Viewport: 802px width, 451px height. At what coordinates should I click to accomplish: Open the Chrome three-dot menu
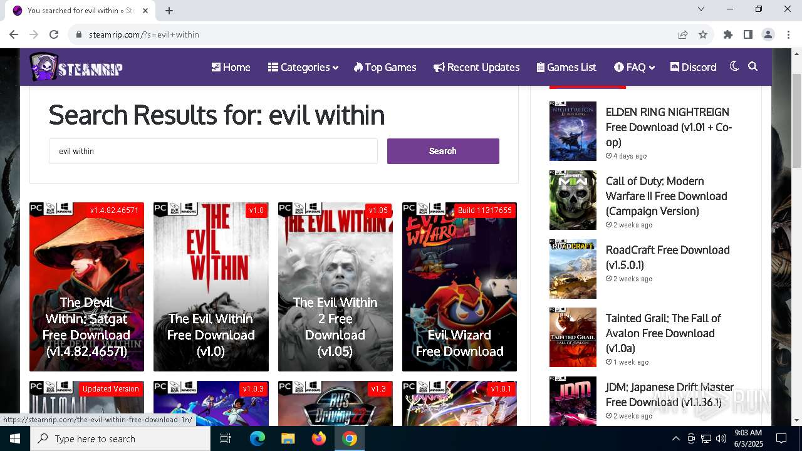click(788, 34)
